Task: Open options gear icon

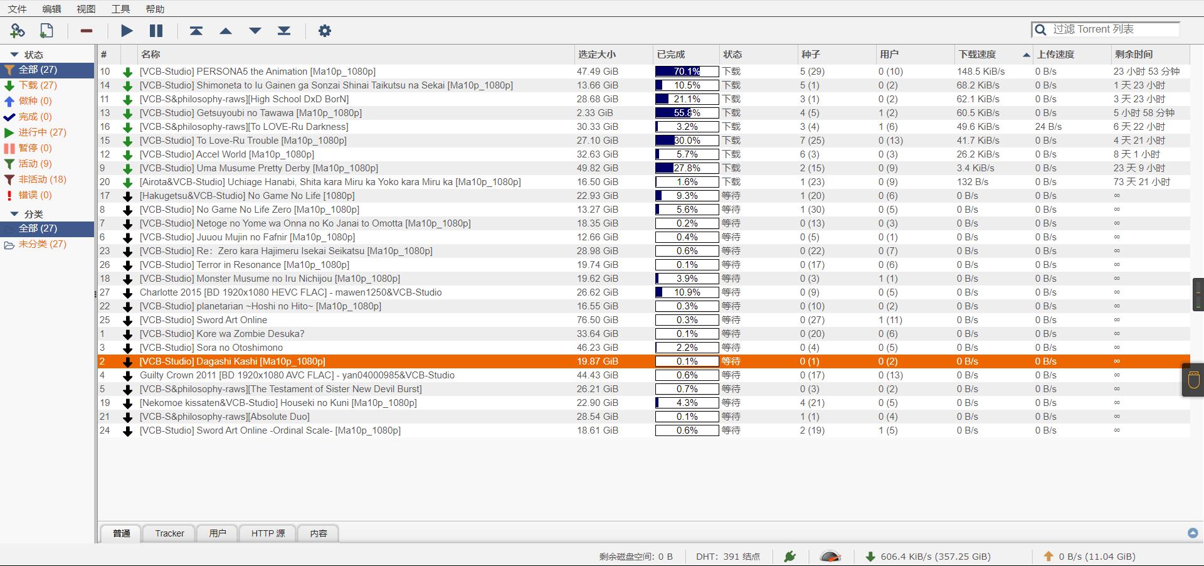Action: click(x=324, y=30)
